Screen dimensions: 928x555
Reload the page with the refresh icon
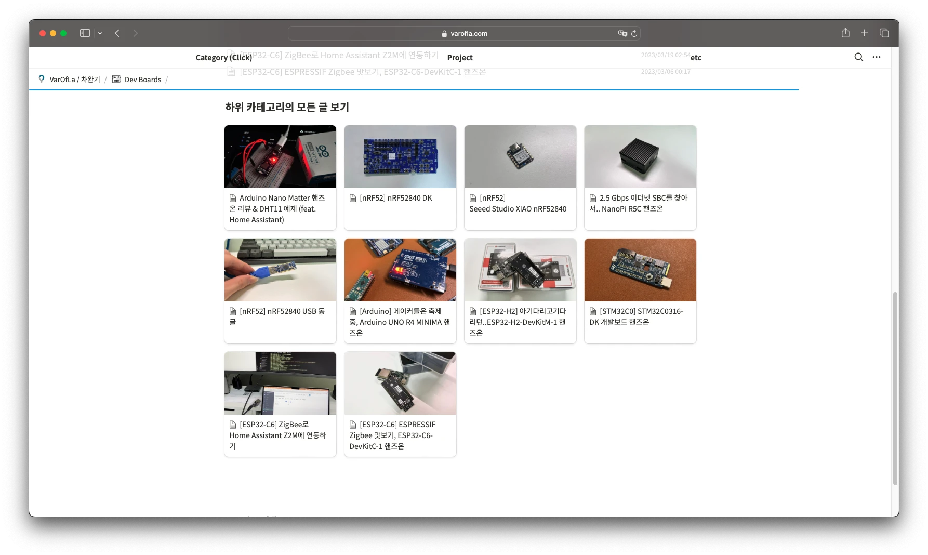click(634, 33)
